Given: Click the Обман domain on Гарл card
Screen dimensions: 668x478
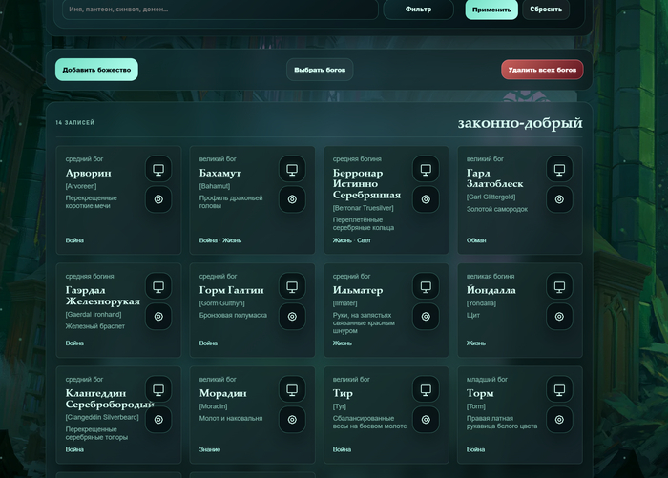Looking at the screenshot, I should pos(476,240).
